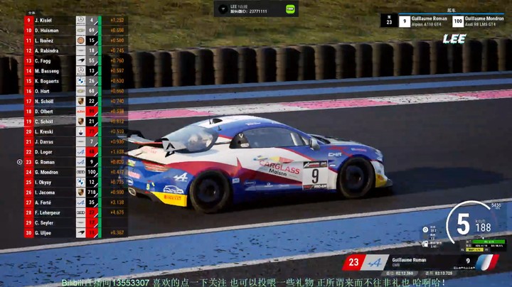Click the +3.138 gap in A. Ferté's row
The width and height of the screenshot is (512, 287).
117,202
